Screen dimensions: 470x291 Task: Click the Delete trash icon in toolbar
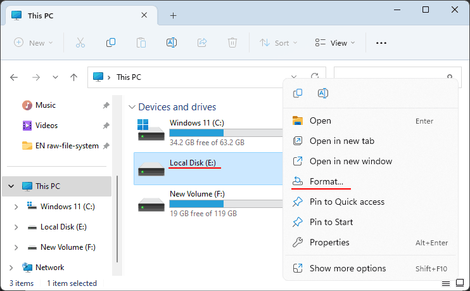pos(232,42)
